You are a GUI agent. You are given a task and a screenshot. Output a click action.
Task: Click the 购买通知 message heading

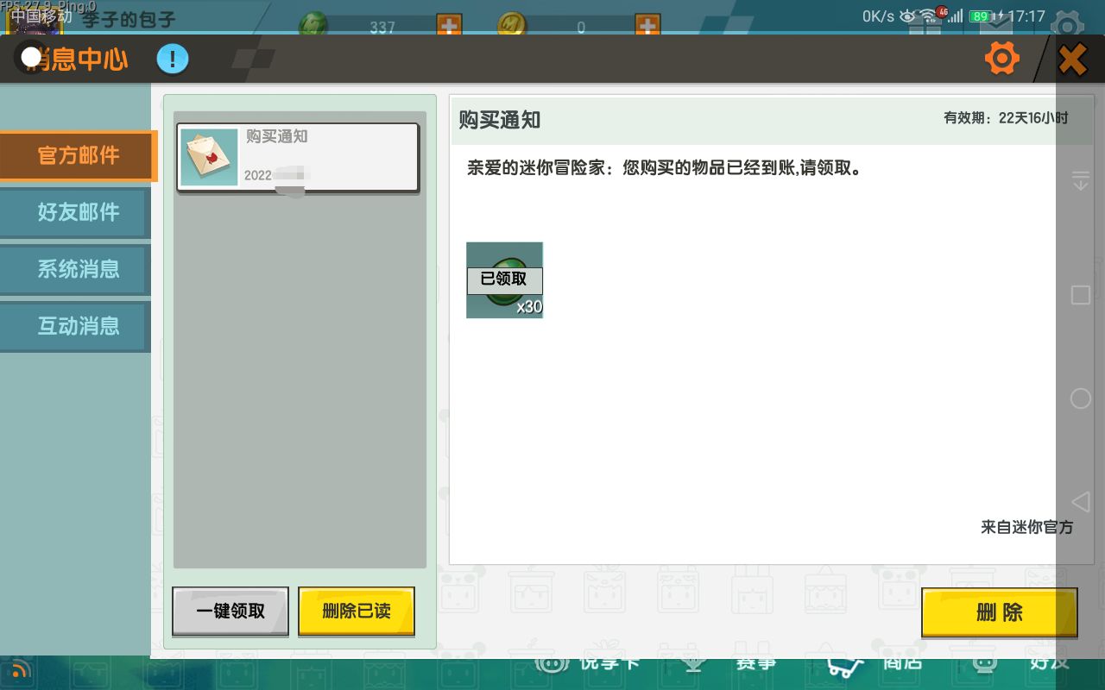(499, 120)
